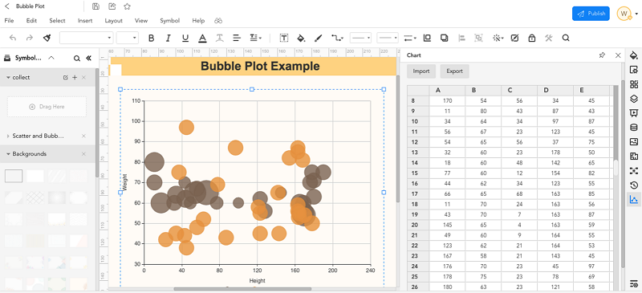This screenshot has height=293, width=642.
Task: Open the Symbol menu
Action: pyautogui.click(x=169, y=21)
